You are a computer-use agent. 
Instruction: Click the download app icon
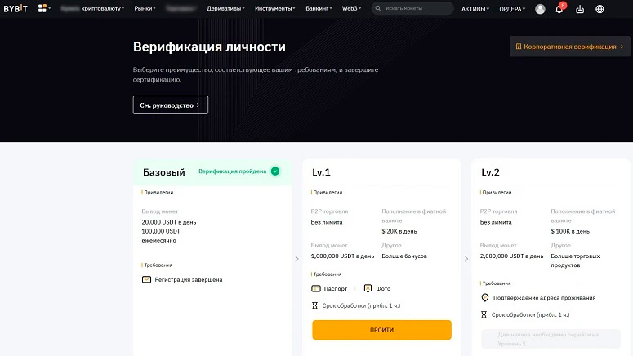580,9
